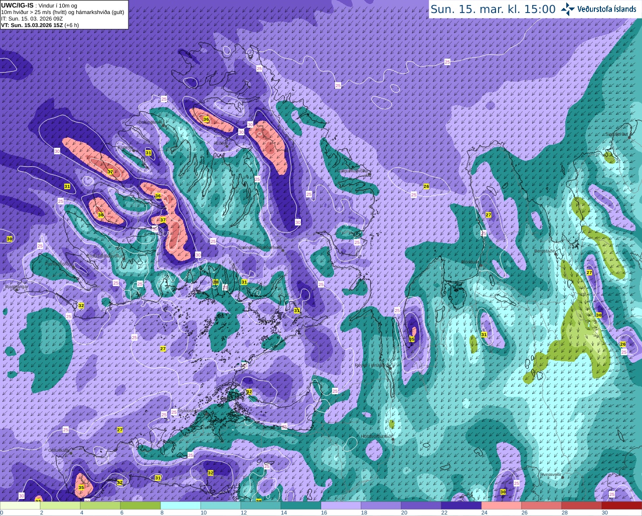Pick the 4–6 m/s green legend swatch
The image size is (642, 516).
coord(100,505)
